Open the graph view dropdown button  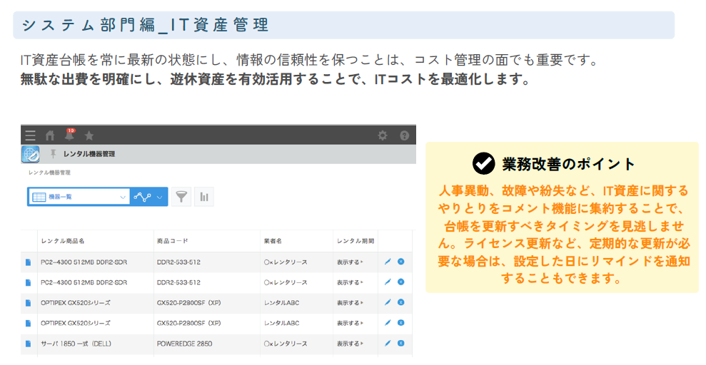(148, 197)
